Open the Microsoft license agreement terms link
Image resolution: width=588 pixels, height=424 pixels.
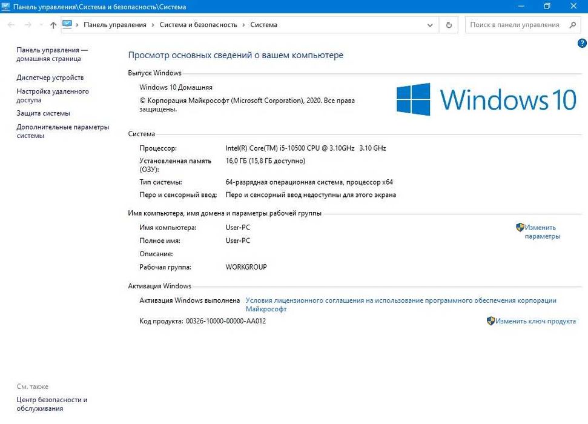point(401,305)
